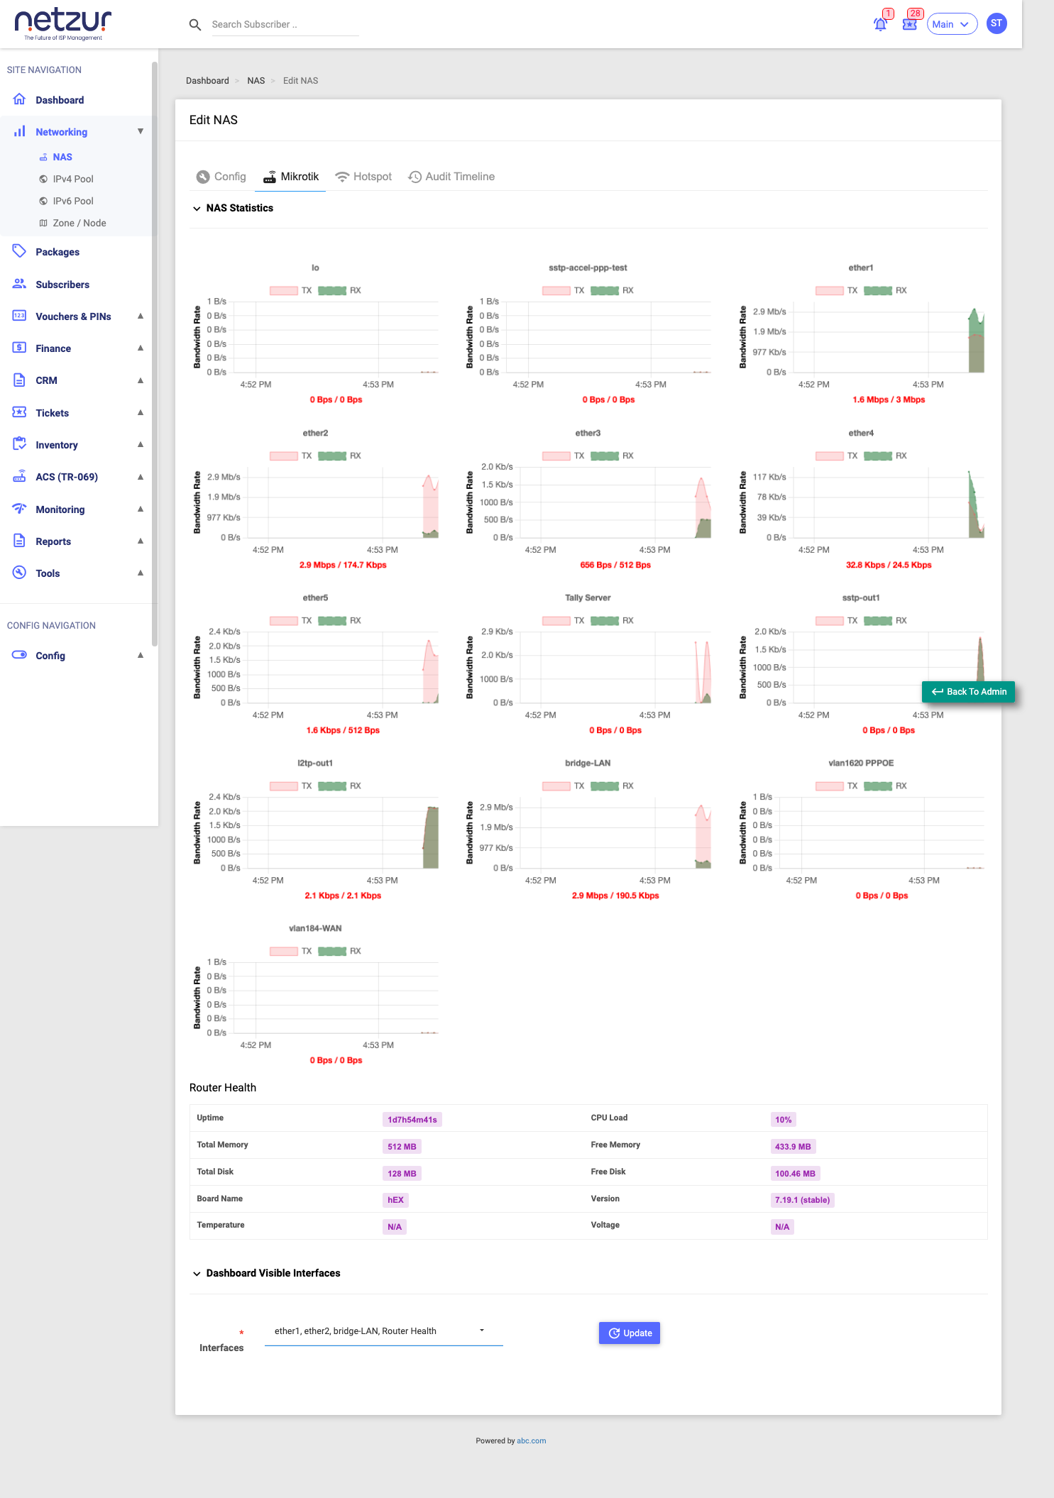Click the version value 7.19.1 (stable)
Image resolution: width=1054 pixels, height=1498 pixels.
click(802, 1200)
